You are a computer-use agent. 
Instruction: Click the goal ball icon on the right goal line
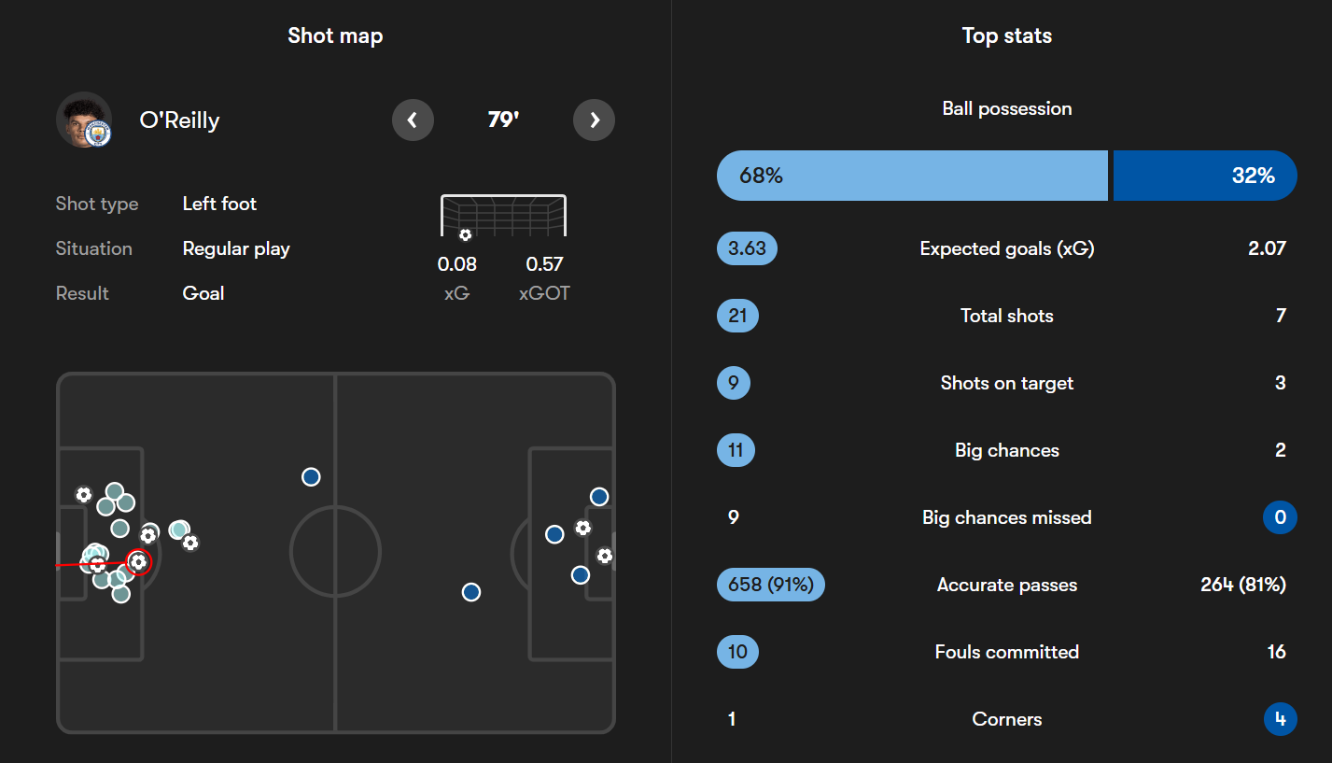(604, 556)
